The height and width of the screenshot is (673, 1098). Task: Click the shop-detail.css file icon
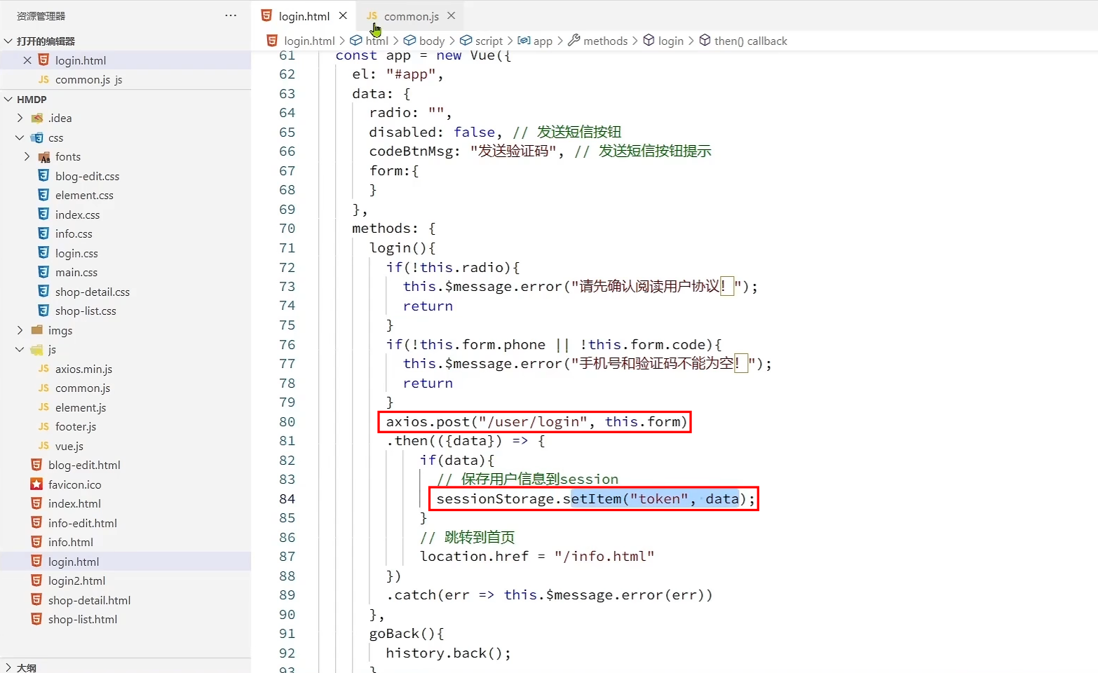point(43,291)
